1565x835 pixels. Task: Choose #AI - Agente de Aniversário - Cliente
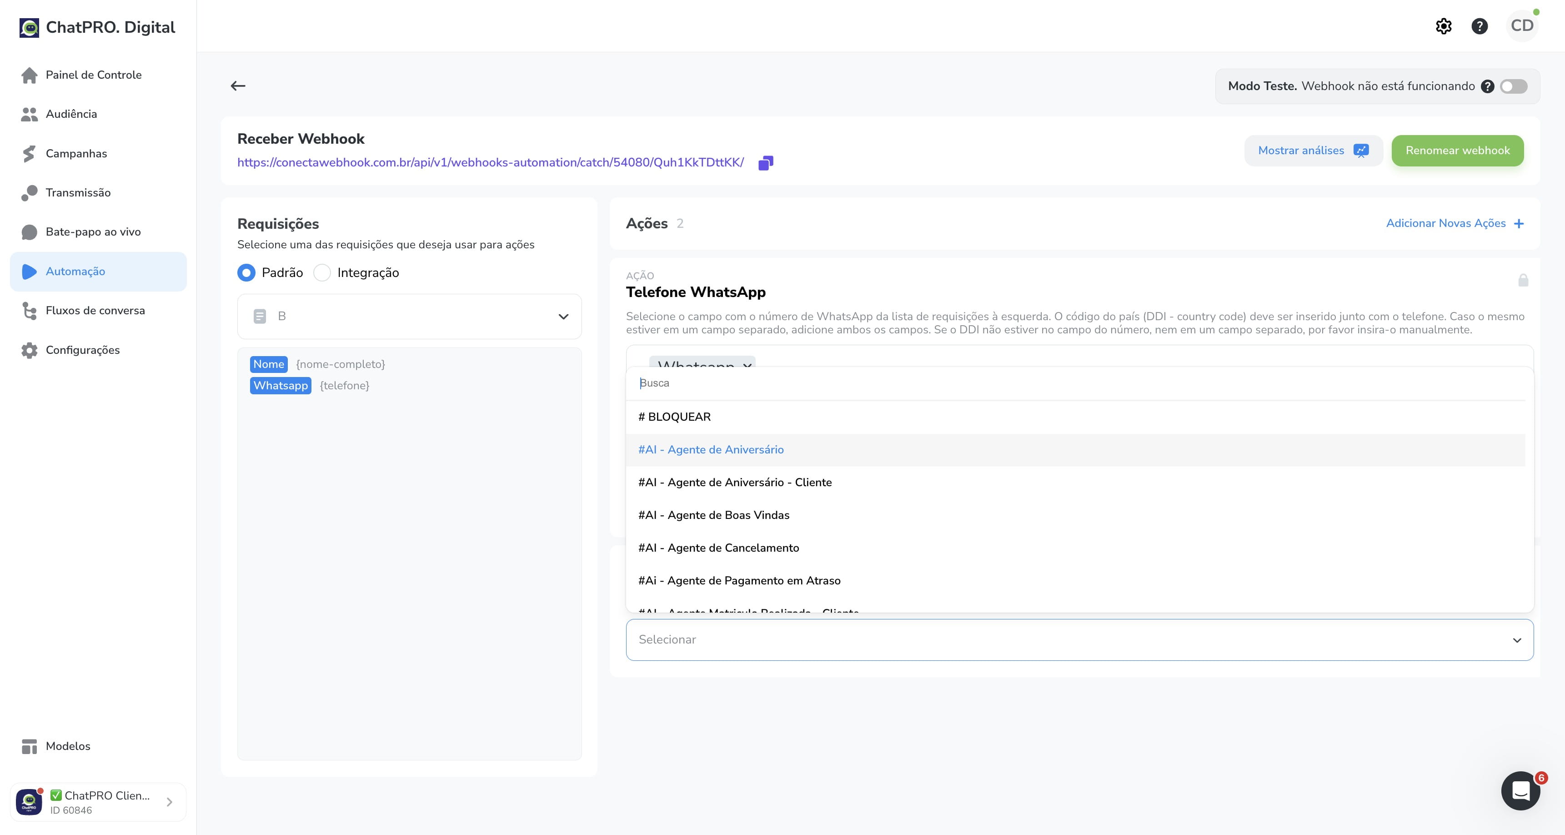coord(1075,483)
